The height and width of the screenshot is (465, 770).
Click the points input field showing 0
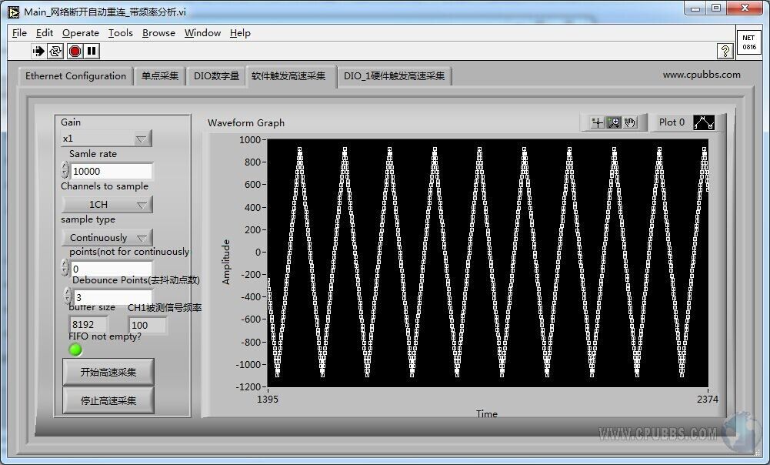(x=112, y=269)
